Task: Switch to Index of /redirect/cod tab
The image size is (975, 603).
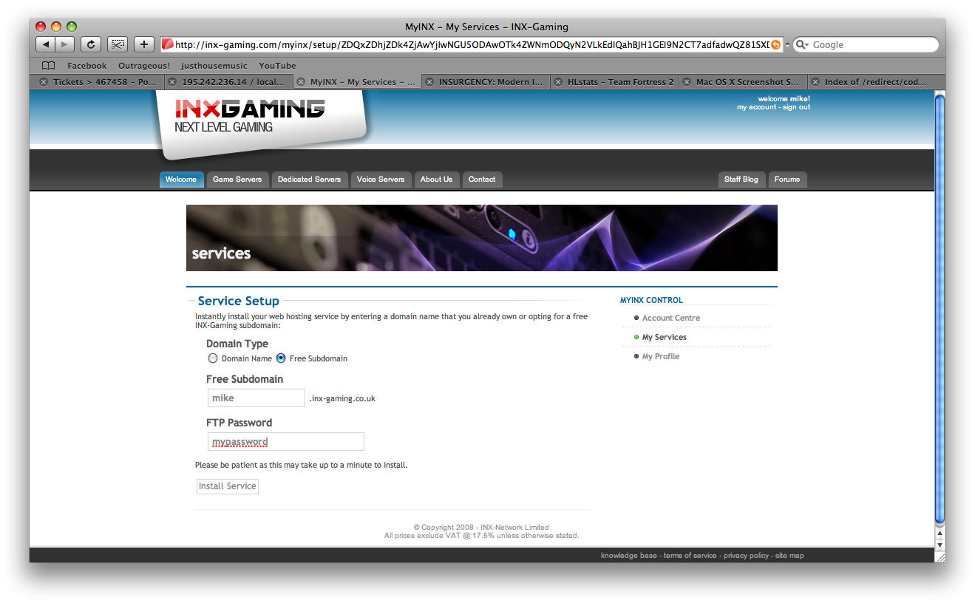Action: point(872,82)
